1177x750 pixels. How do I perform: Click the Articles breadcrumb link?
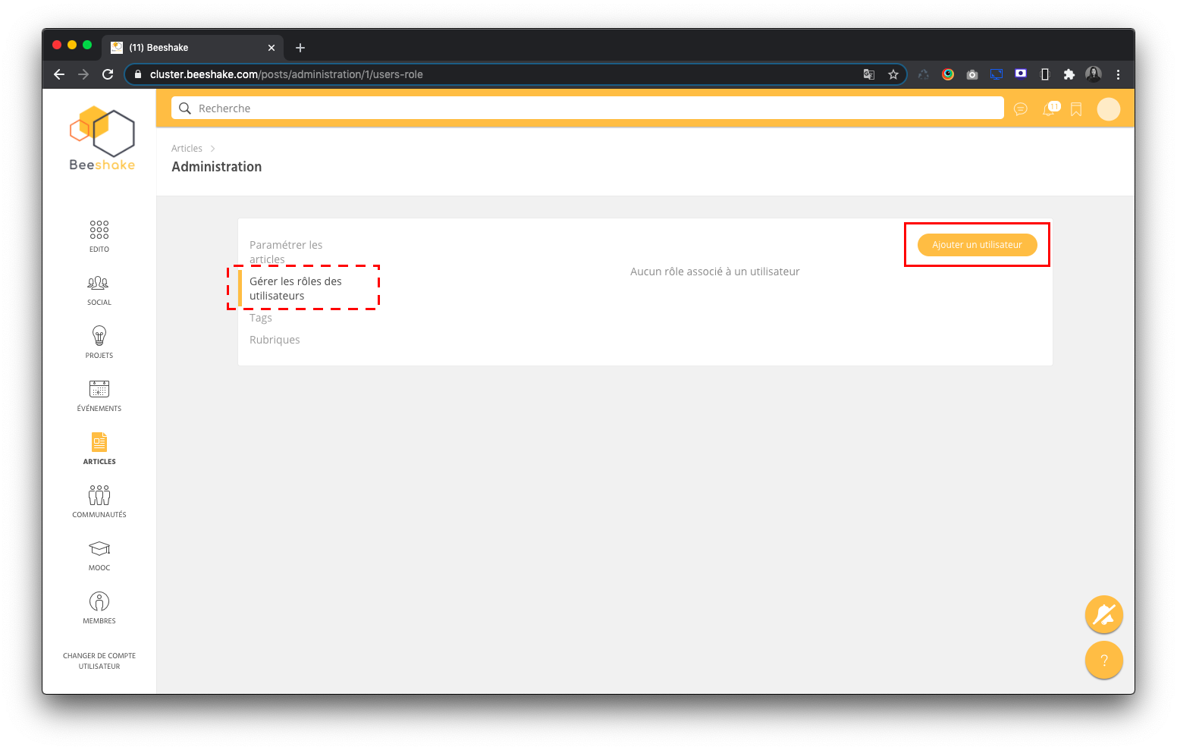187,149
